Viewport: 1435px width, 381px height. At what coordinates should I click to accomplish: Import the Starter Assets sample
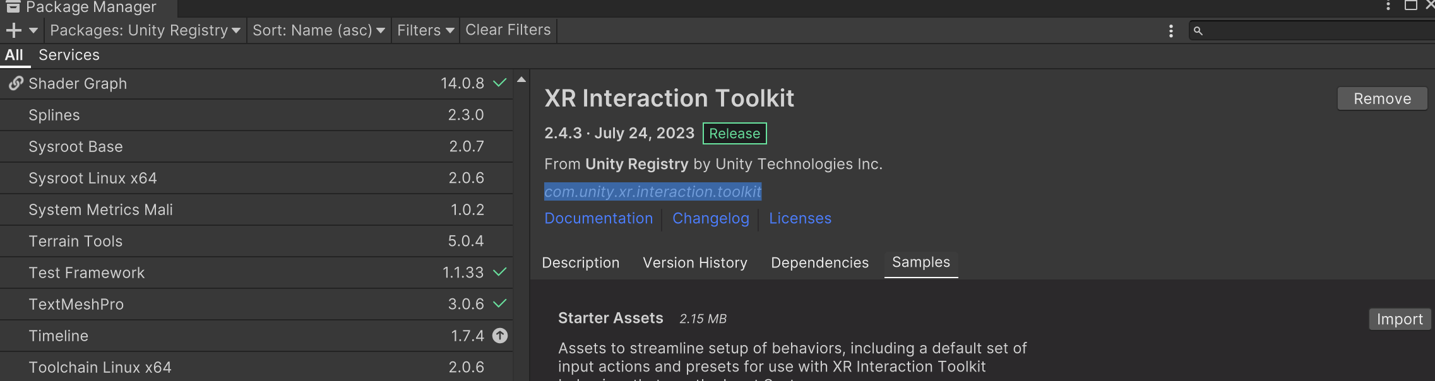(x=1400, y=319)
